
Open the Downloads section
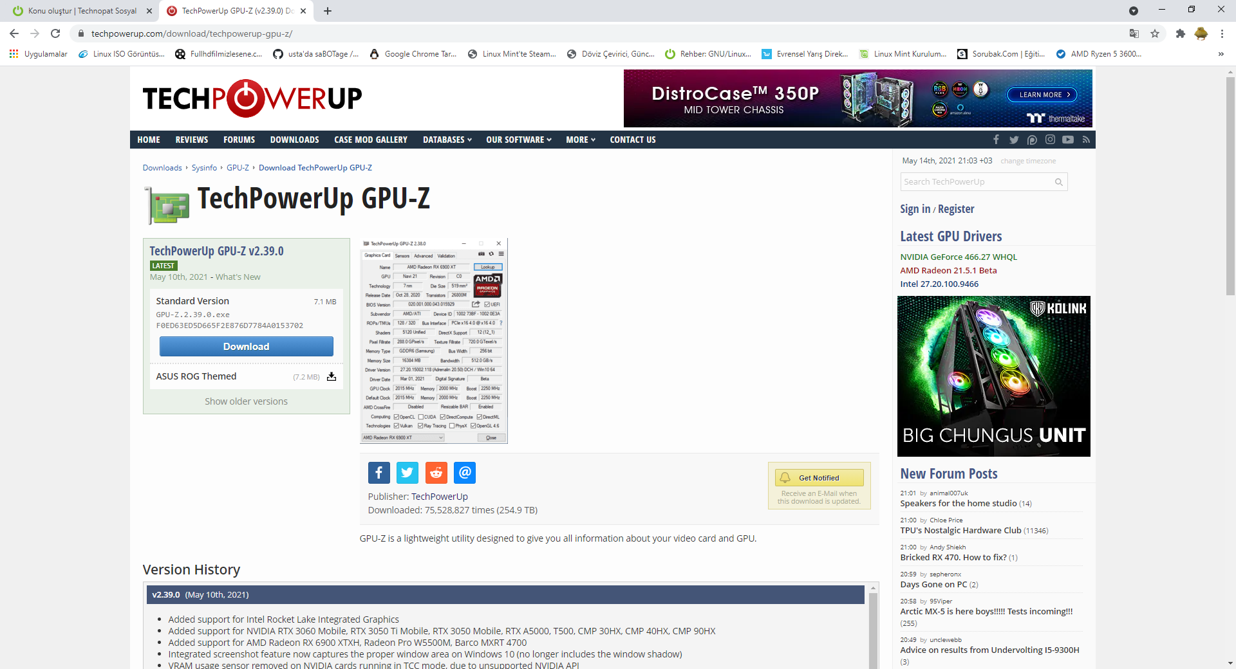click(x=295, y=140)
